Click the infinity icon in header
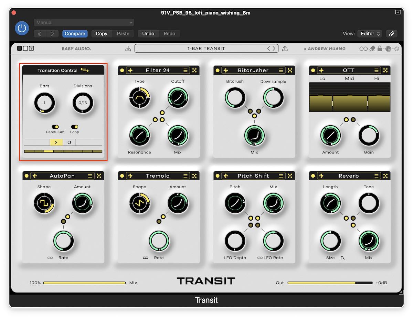Viewport: 413px width, 318px height. point(363,49)
